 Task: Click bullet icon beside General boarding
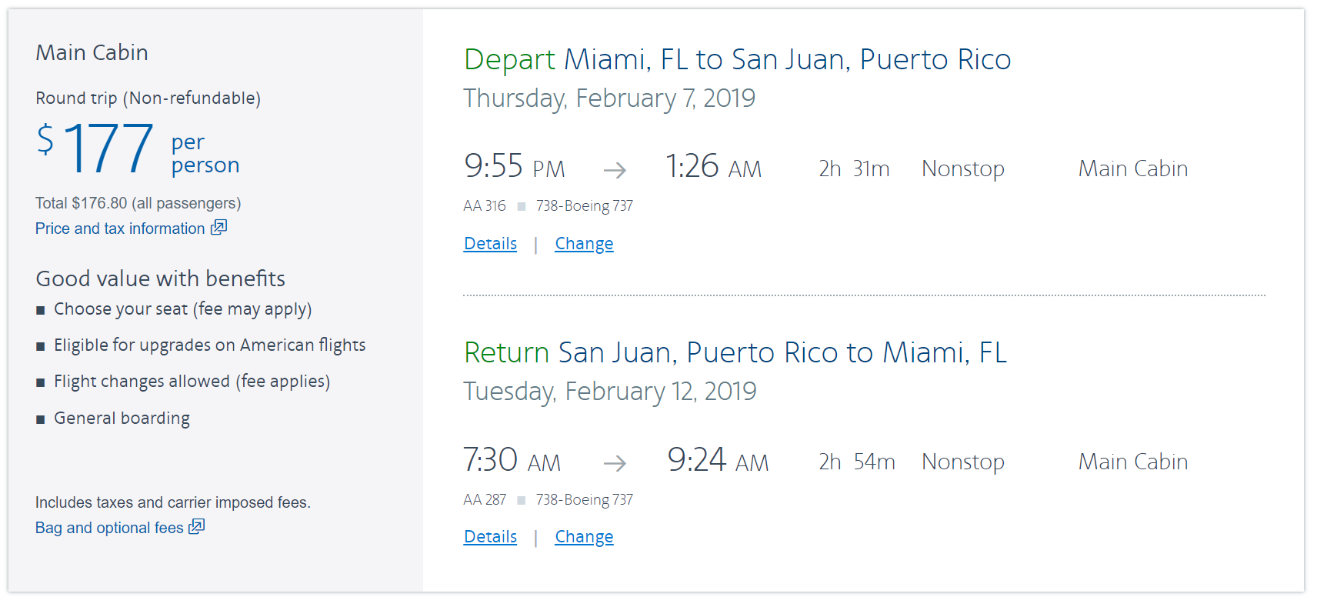(x=41, y=419)
